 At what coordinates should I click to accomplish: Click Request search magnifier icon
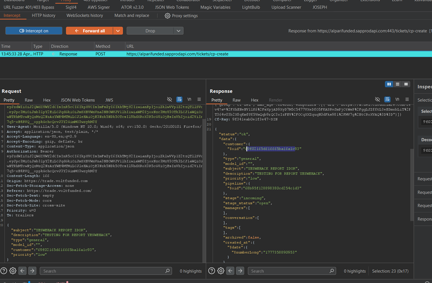coord(167,271)
